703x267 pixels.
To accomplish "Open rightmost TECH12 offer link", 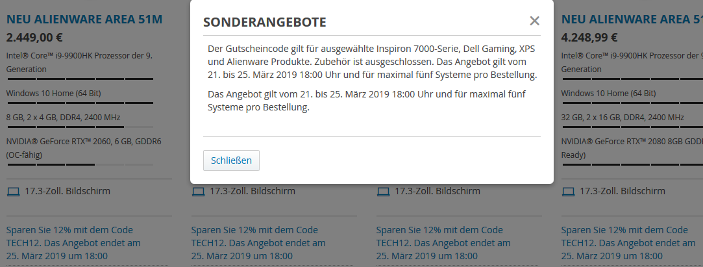I will [628, 243].
